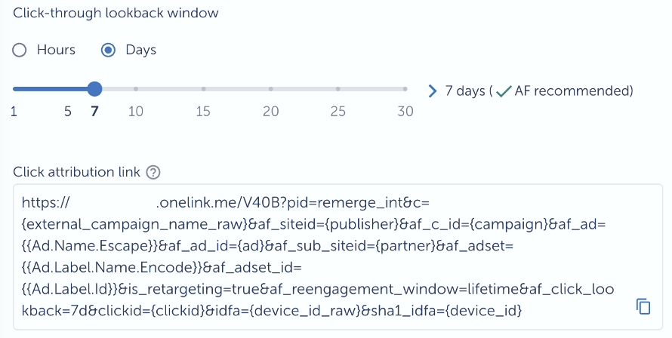Set lookback slider to the 30 tick

tap(405, 89)
